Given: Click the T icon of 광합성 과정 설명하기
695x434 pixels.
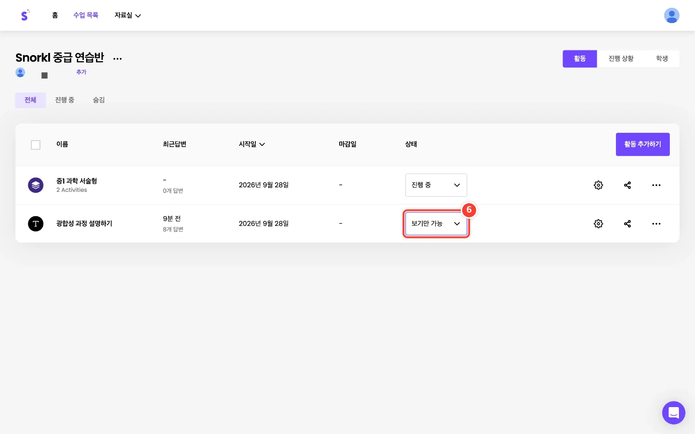Looking at the screenshot, I should pyautogui.click(x=36, y=224).
